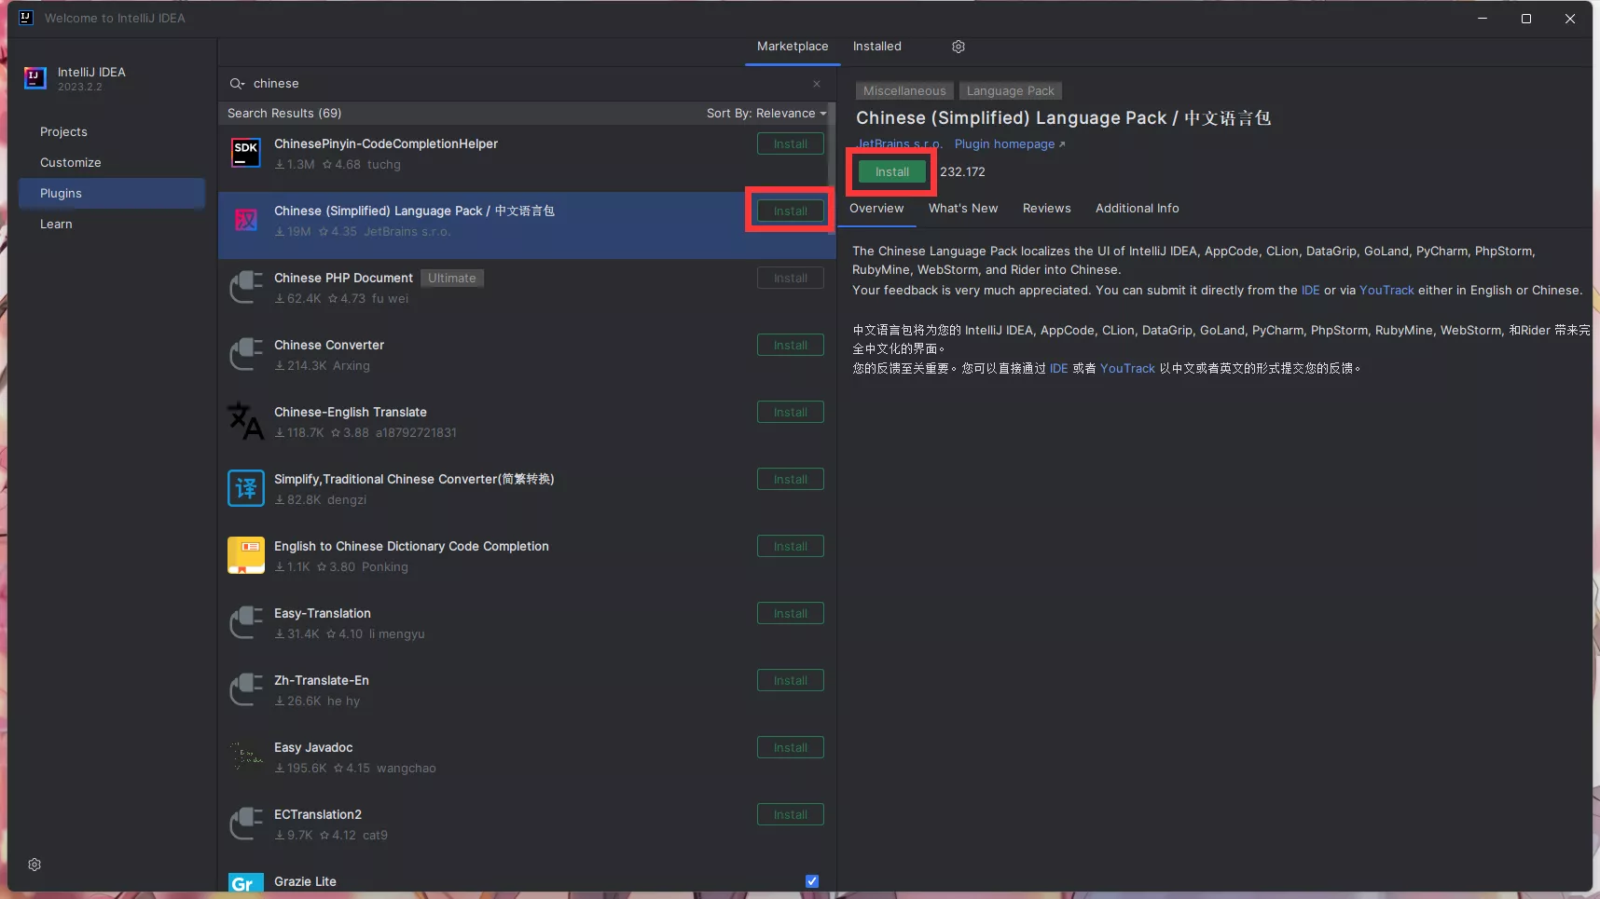Select Customize in the sidebar
Screen dimensions: 1600x899
point(112,163)
